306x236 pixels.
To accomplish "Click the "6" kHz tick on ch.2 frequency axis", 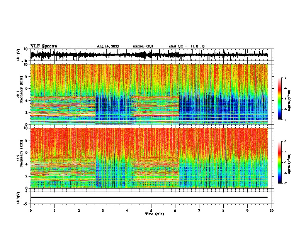I will (27, 152).
